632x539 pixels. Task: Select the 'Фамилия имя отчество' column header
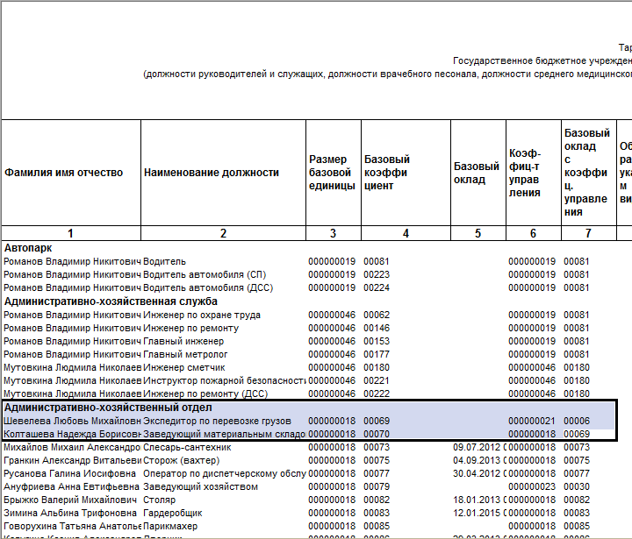coord(71,173)
